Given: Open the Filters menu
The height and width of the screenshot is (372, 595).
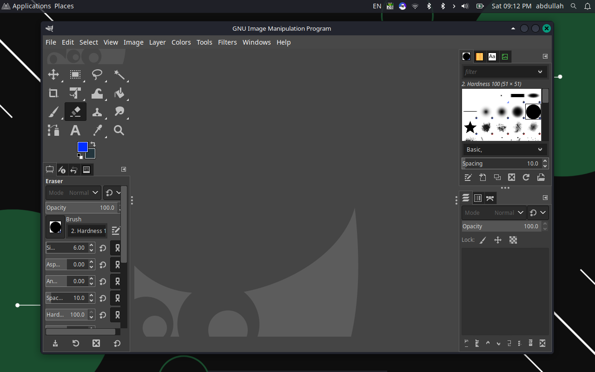Looking at the screenshot, I should (x=227, y=42).
